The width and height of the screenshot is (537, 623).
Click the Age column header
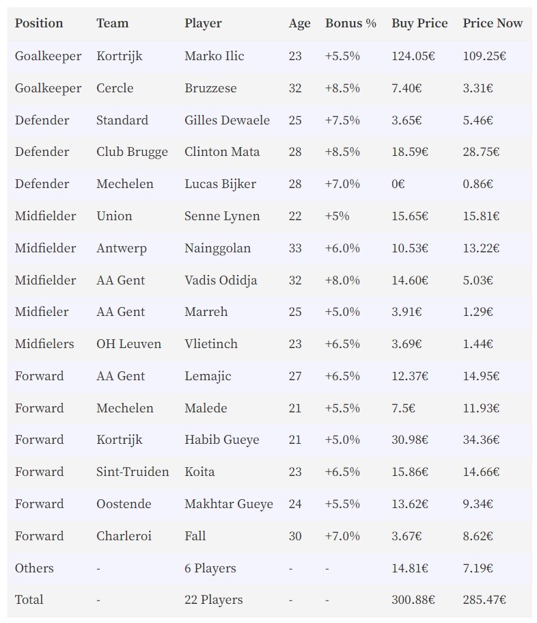(x=300, y=24)
